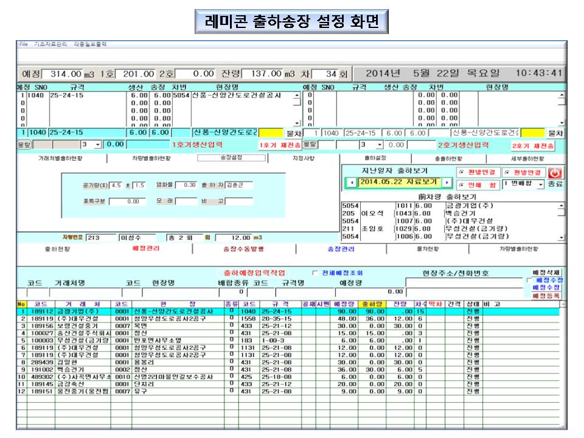Image resolution: width=584 pixels, height=438 pixels.
Task: Go to next date with right arrow
Action: click(447, 182)
